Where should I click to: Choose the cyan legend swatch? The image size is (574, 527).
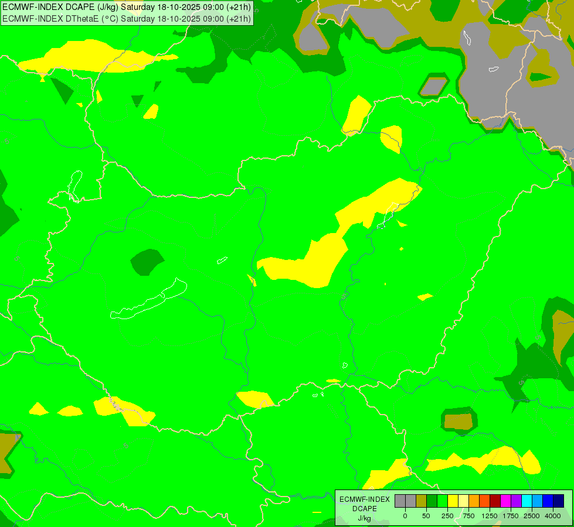point(527,501)
